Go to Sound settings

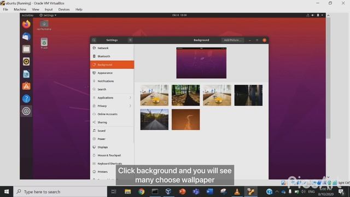(112, 131)
